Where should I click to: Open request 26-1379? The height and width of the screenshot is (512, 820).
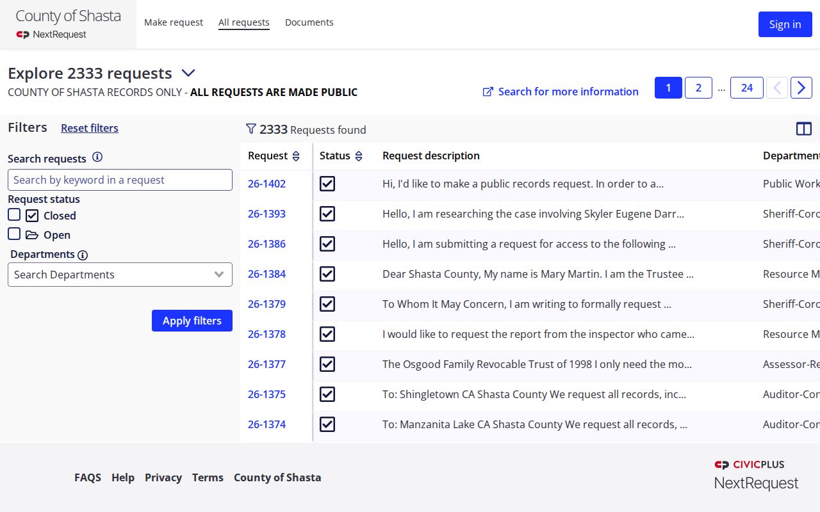[266, 304]
